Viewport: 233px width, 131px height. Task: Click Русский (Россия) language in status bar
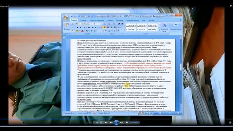coord(103,113)
